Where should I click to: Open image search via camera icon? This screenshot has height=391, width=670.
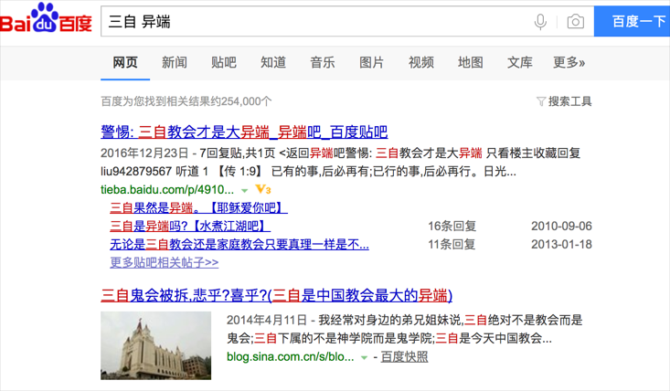575,21
